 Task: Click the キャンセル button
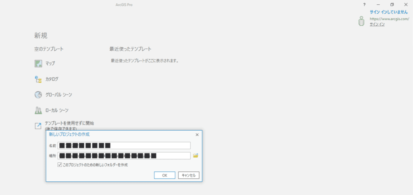click(x=189, y=175)
